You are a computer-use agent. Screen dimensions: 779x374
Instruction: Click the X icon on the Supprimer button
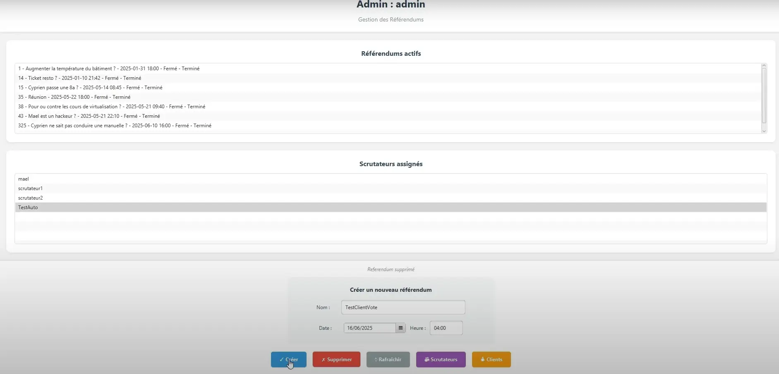click(324, 360)
